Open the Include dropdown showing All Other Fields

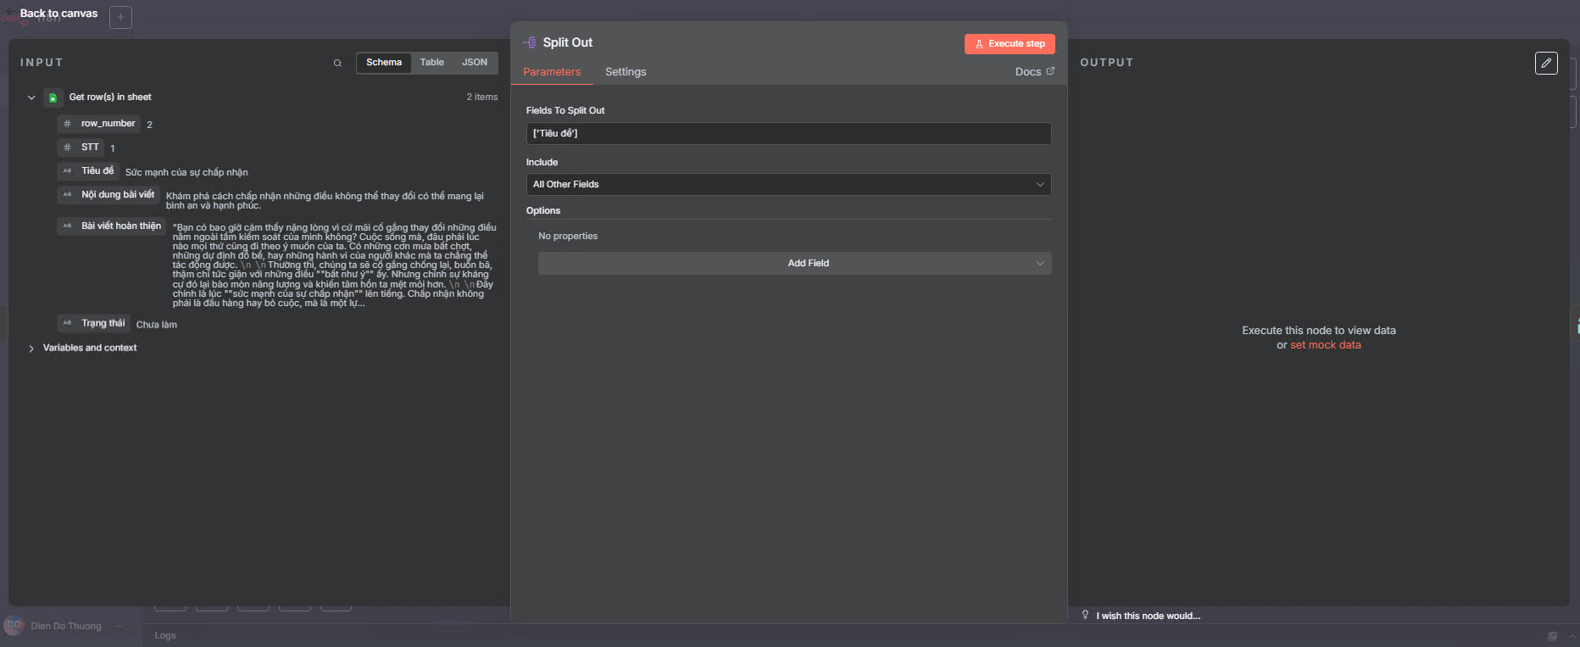787,184
